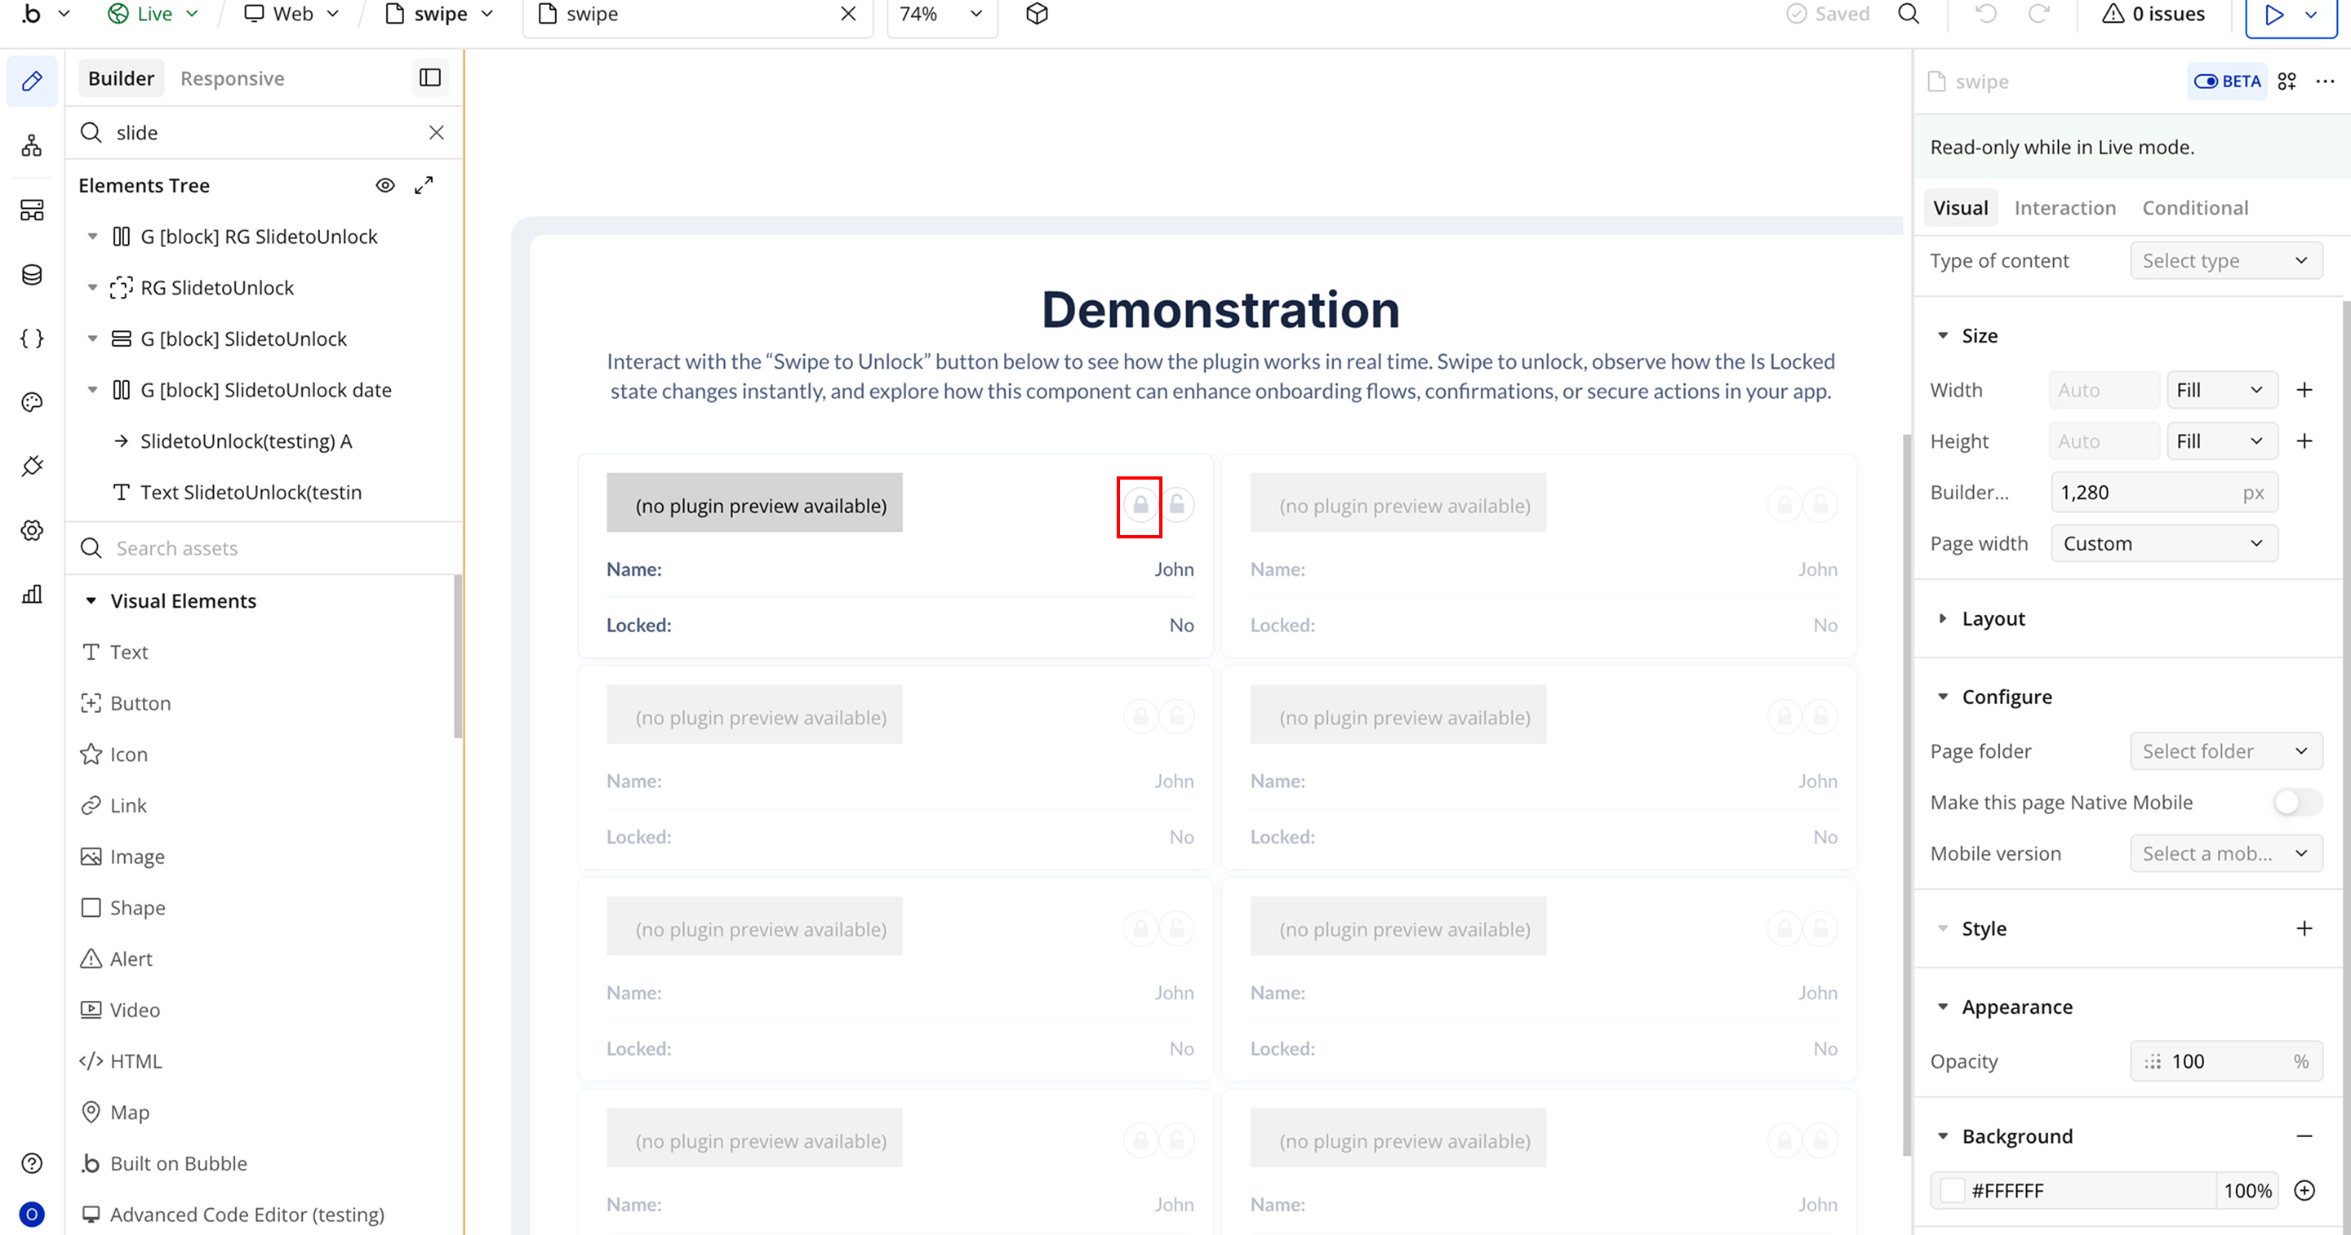Image resolution: width=2351 pixels, height=1235 pixels.
Task: Open the Page width Custom dropdown
Action: [x=2163, y=543]
